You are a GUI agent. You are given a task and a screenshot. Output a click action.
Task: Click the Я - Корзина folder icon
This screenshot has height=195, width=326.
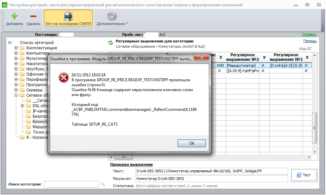pos(22,137)
